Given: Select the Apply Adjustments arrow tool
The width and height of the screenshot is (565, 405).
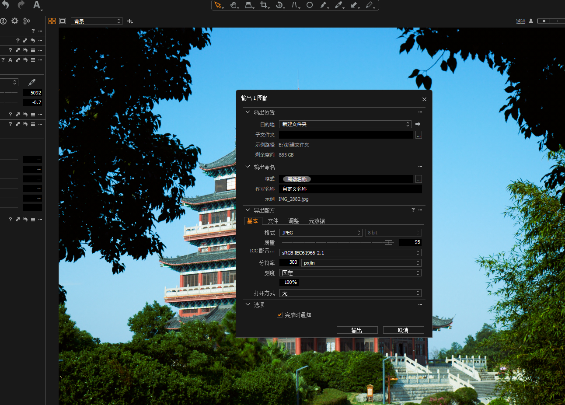Looking at the screenshot, I should pyautogui.click(x=354, y=5).
